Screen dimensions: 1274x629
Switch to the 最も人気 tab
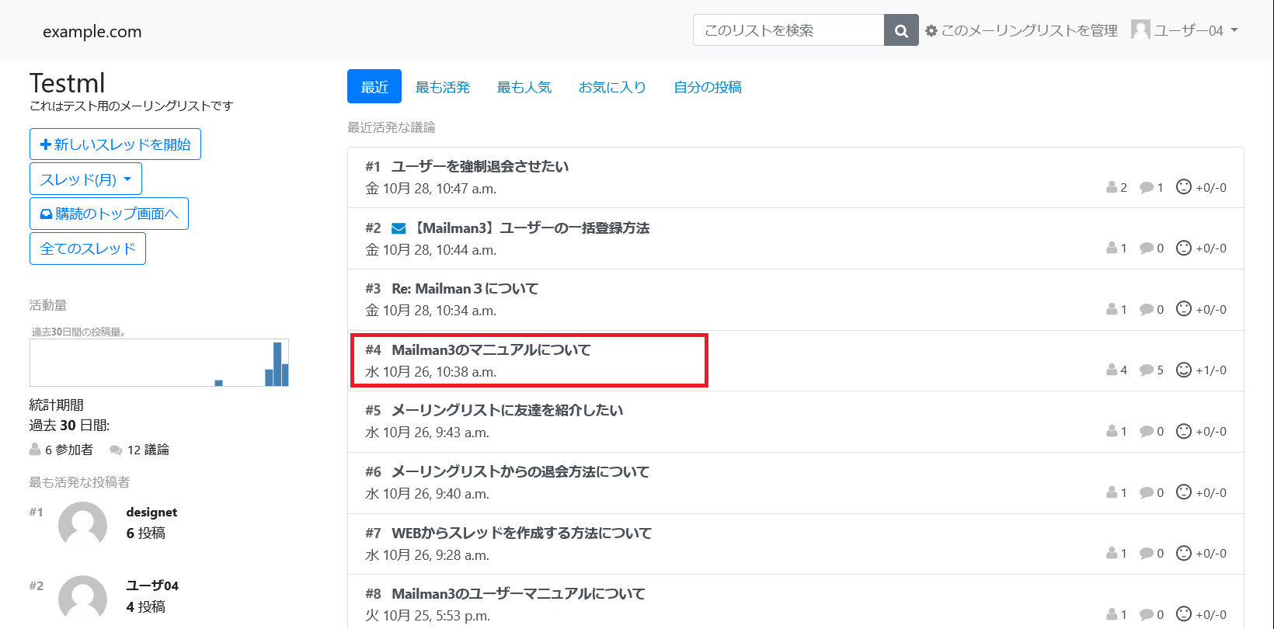click(524, 87)
